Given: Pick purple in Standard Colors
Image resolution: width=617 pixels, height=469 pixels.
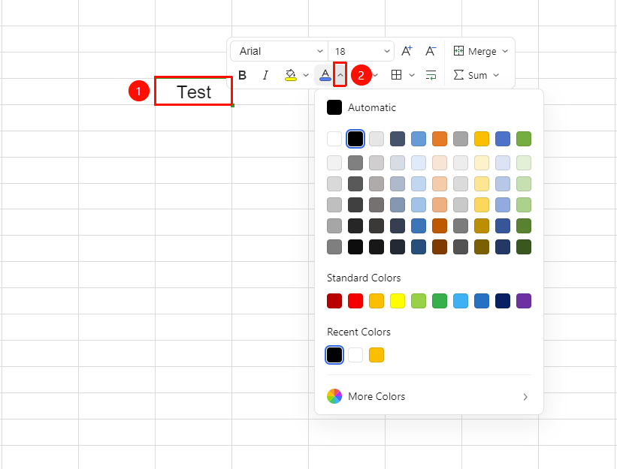Looking at the screenshot, I should click(x=524, y=301).
